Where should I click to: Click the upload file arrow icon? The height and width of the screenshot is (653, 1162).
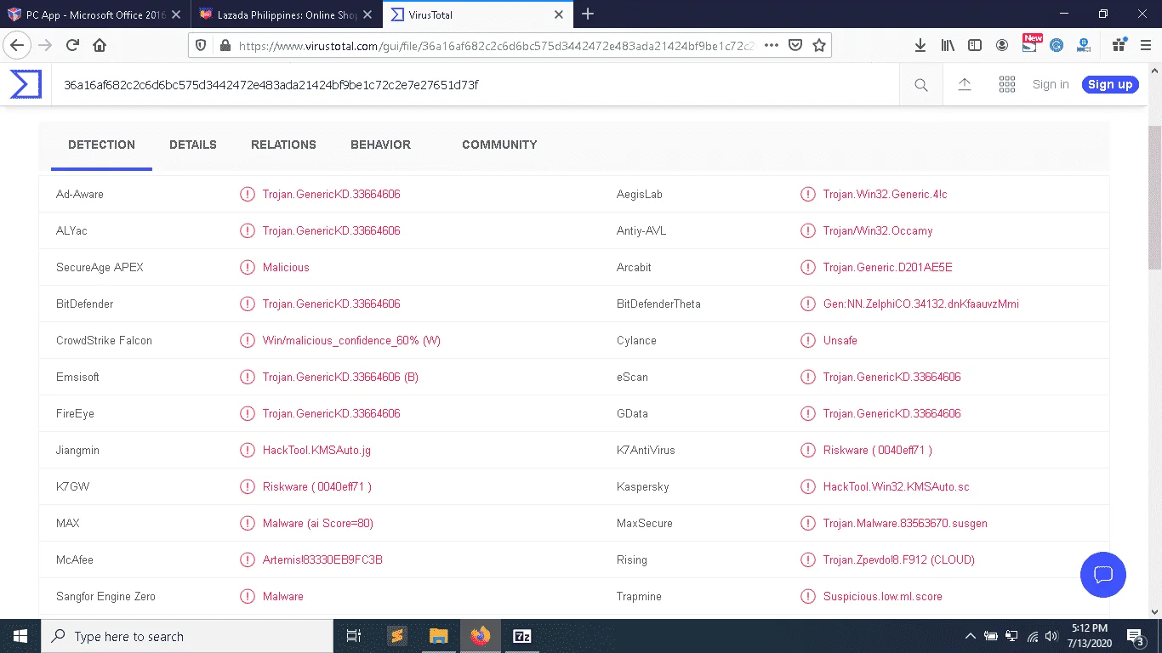tap(965, 84)
